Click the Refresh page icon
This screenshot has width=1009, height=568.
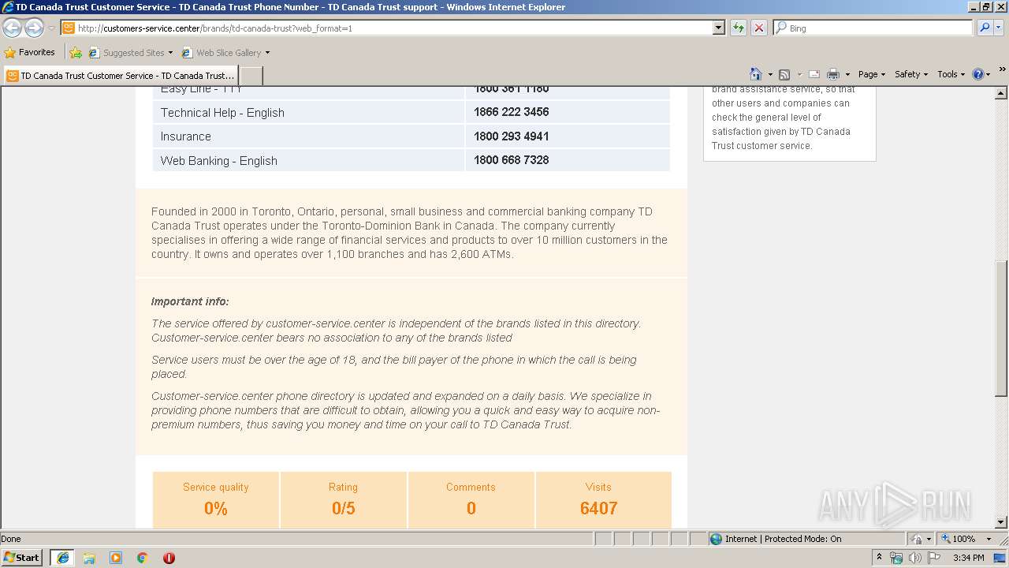[x=739, y=28]
